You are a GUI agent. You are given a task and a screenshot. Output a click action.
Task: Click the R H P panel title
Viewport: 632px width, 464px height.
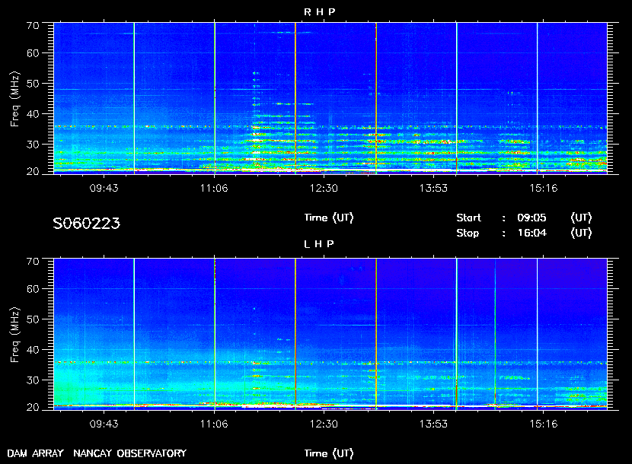coord(319,12)
